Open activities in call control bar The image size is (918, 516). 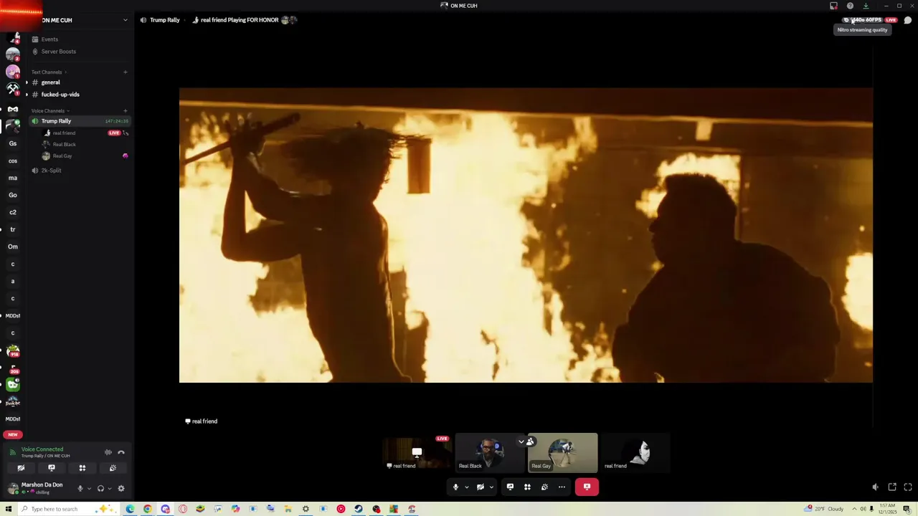click(527, 487)
